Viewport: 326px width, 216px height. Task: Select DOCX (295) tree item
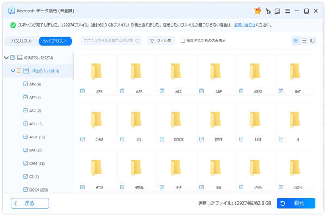pos(39,190)
